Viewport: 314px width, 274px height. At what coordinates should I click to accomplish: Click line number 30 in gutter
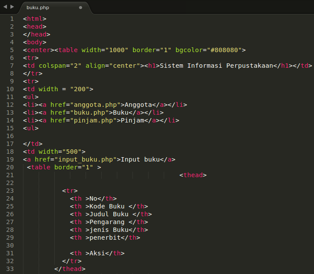[x=10, y=245]
